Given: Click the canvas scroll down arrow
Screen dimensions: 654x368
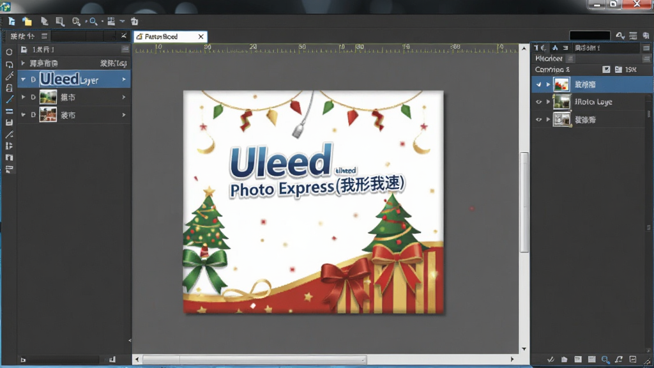Looking at the screenshot, I should [x=524, y=349].
